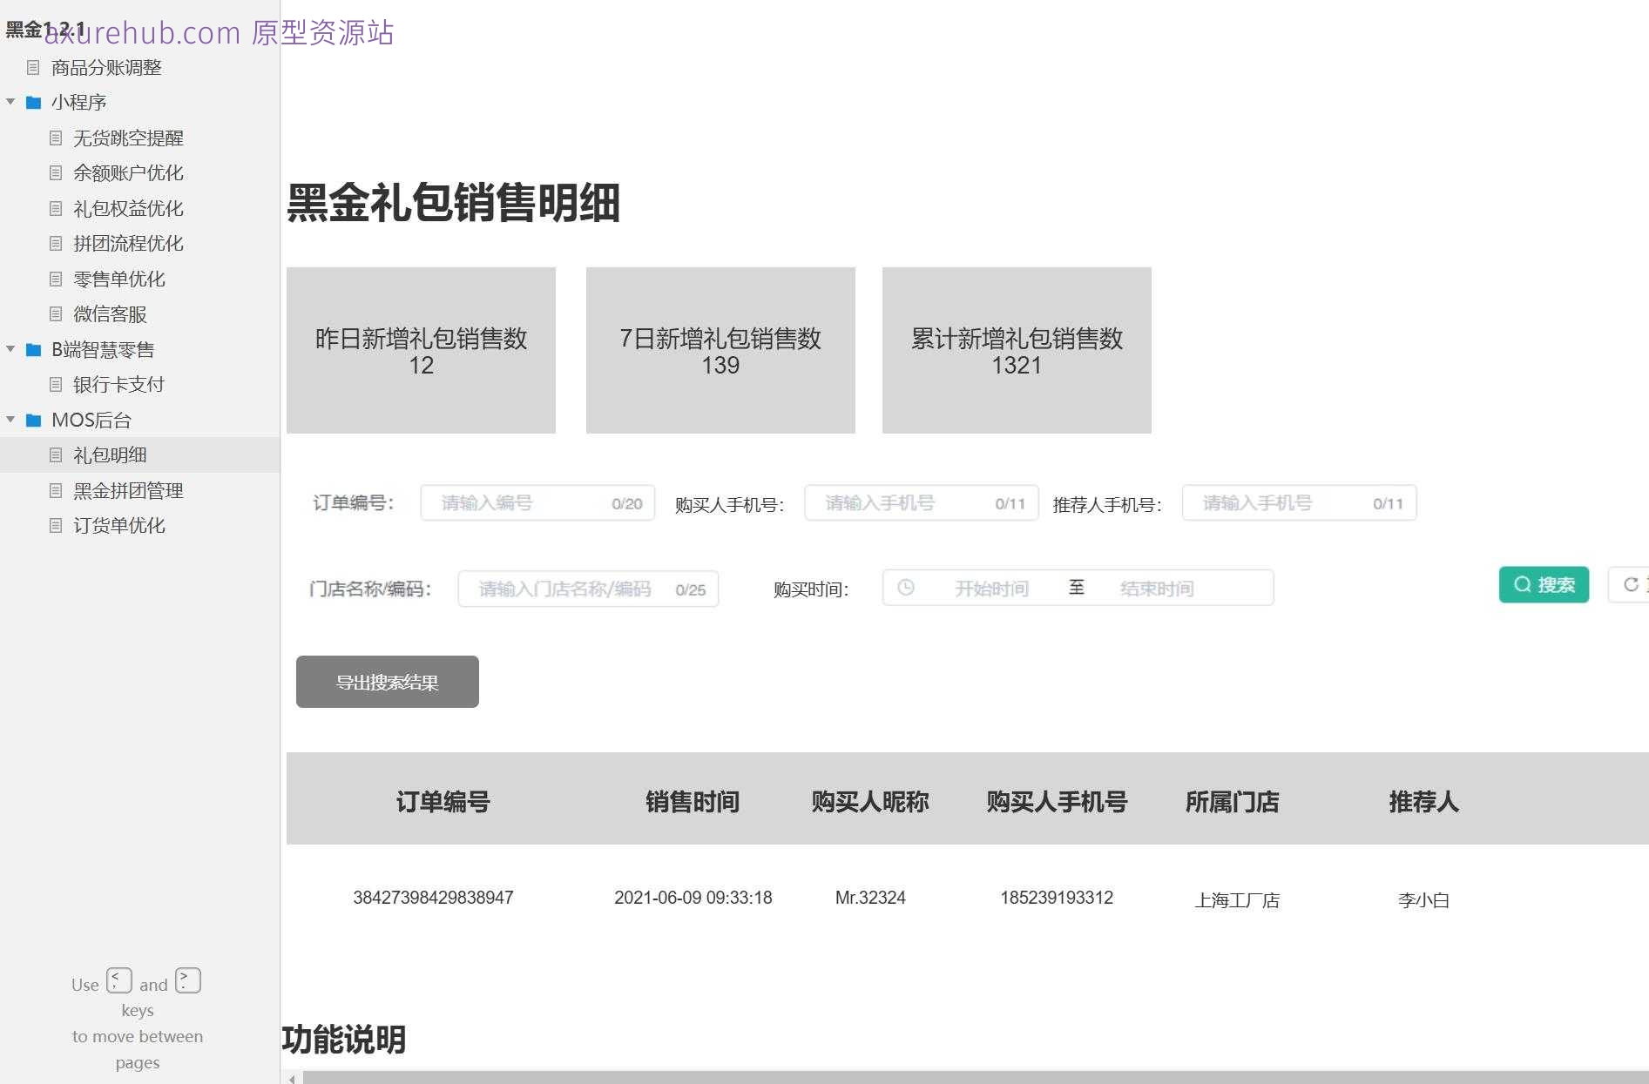
Task: Open the axurehub.com 原型资源站 link
Action: coord(218,33)
